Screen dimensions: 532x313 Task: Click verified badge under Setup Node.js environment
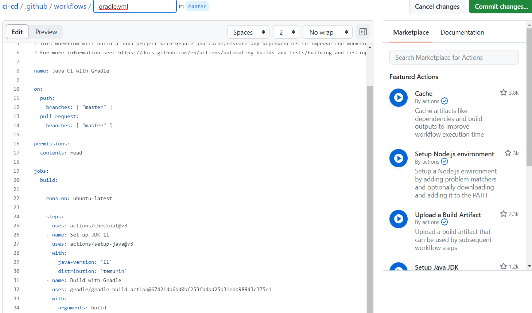[x=444, y=161]
